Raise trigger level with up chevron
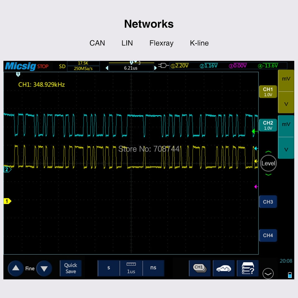298x298 pixels. [x=268, y=152]
